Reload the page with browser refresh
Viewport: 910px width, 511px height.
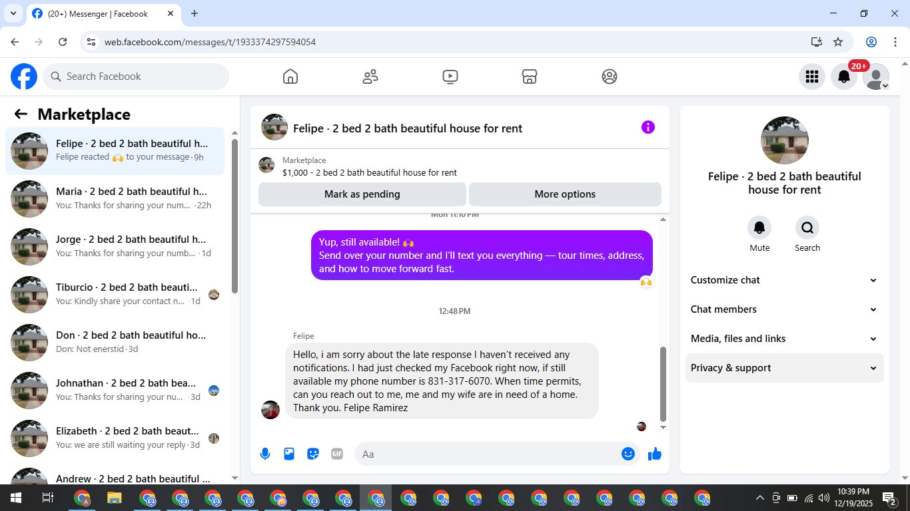pos(63,42)
